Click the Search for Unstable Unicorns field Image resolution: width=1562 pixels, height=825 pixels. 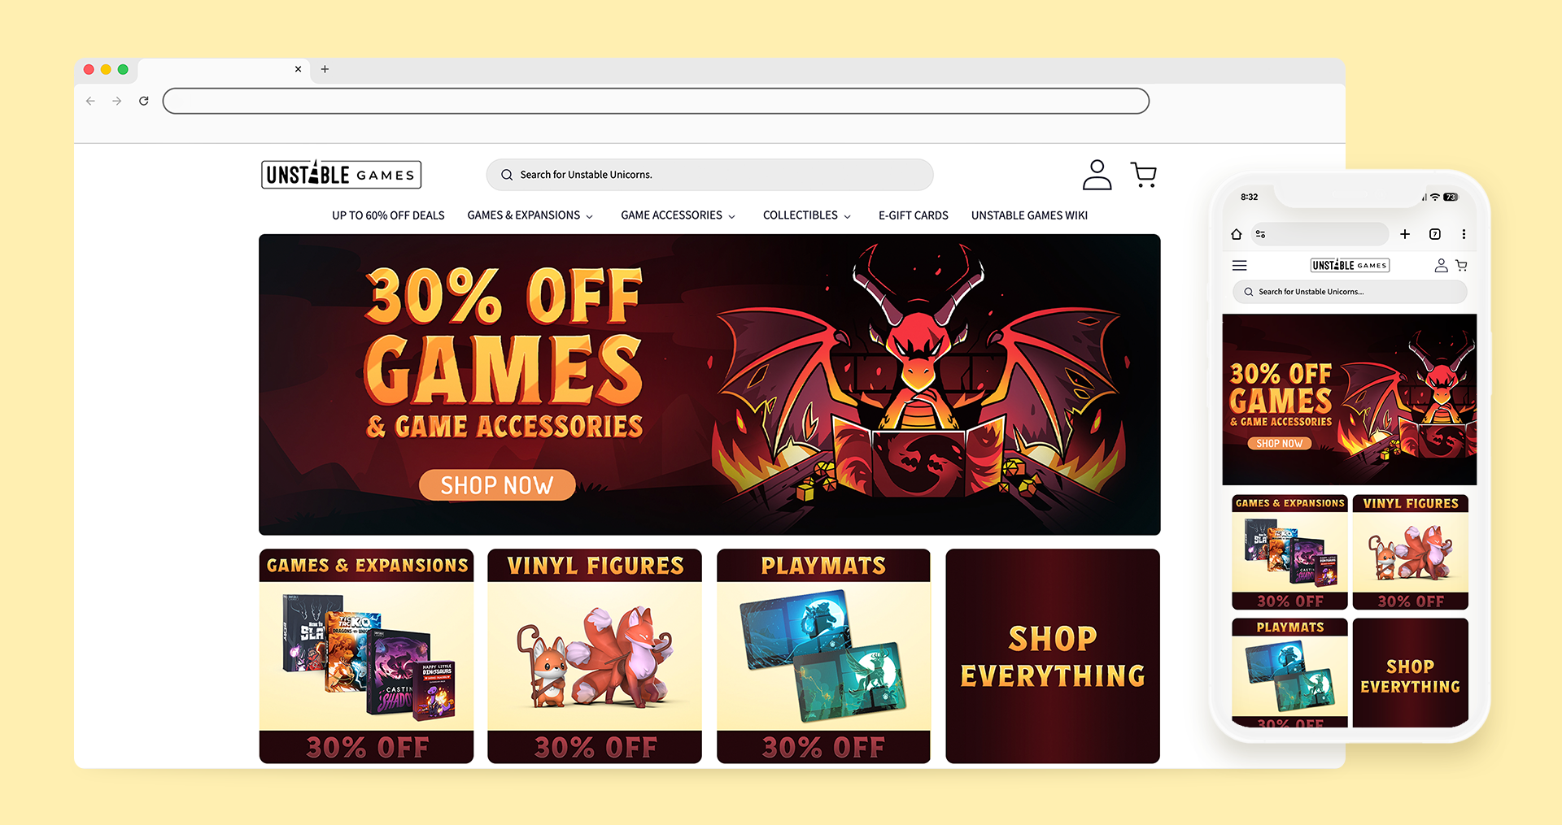709,175
